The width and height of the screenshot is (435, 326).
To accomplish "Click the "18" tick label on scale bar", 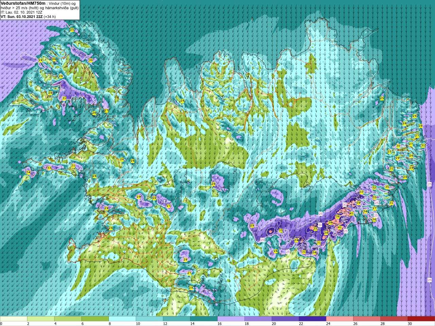I will pyautogui.click(x=246, y=324).
